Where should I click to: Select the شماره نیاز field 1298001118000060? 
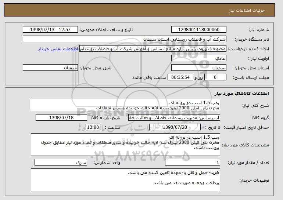click(199, 30)
